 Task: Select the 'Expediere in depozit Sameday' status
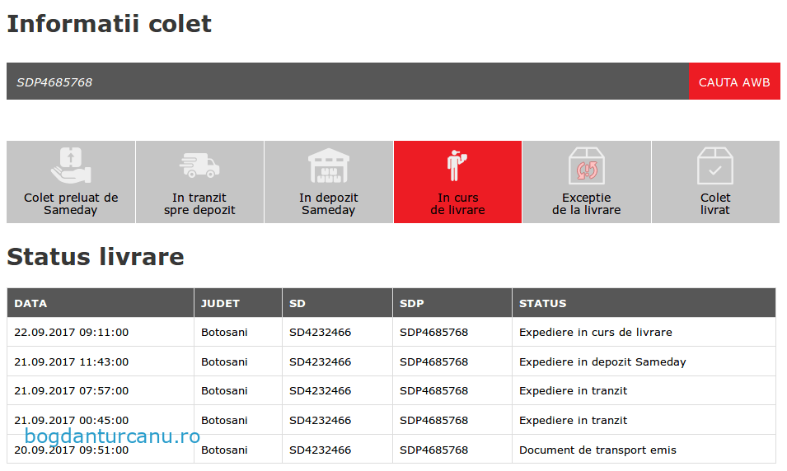602,361
